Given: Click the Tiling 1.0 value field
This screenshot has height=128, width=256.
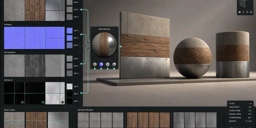Looking at the screenshot, I should tap(250, 103).
